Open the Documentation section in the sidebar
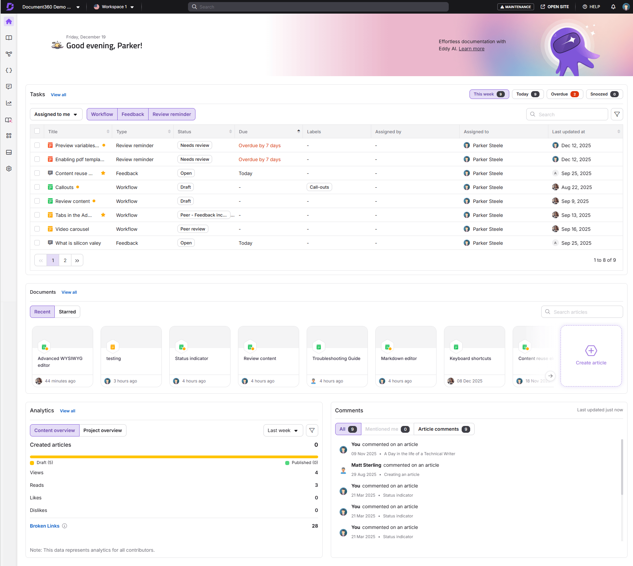 (9, 38)
